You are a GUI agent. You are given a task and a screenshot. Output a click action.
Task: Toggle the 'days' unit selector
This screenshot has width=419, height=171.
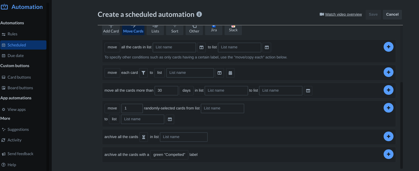186,91
